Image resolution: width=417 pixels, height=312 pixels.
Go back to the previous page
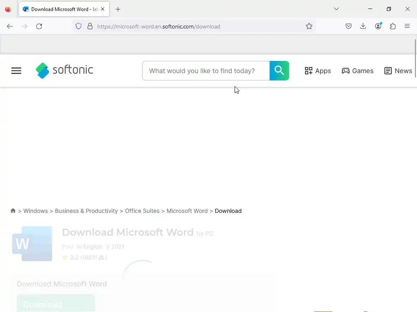10,26
